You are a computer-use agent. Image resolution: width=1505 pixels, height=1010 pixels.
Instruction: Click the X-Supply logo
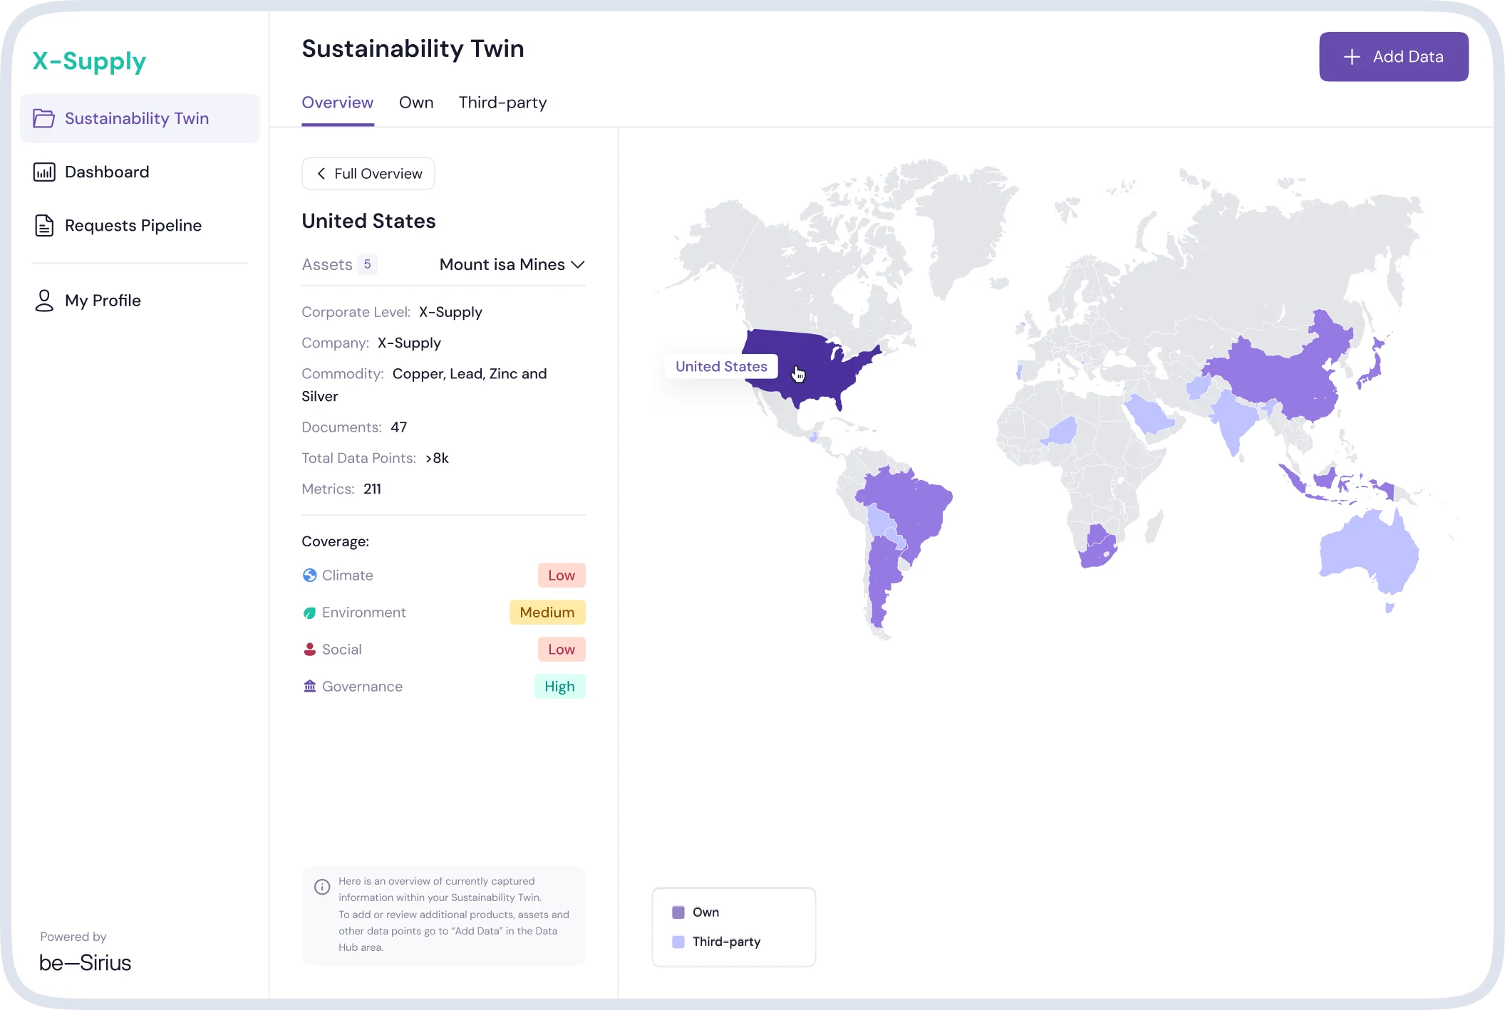click(x=89, y=61)
